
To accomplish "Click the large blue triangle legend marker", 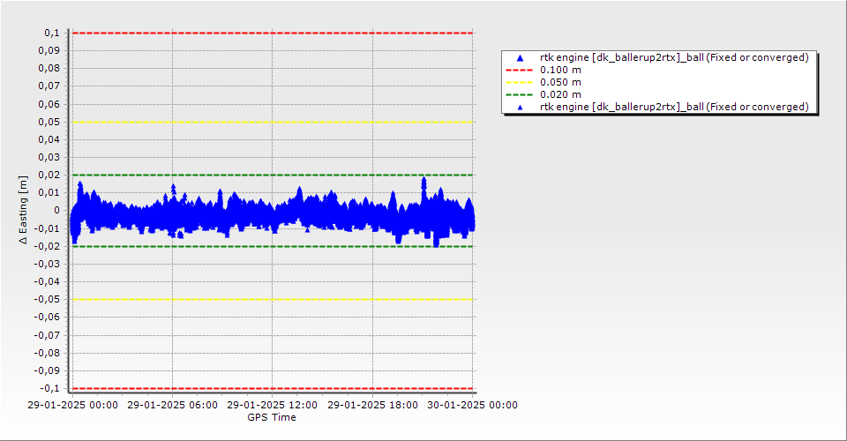I will 520,57.
